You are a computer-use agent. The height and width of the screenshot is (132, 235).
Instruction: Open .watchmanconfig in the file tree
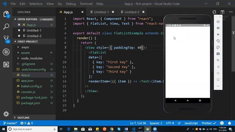pos(34,69)
